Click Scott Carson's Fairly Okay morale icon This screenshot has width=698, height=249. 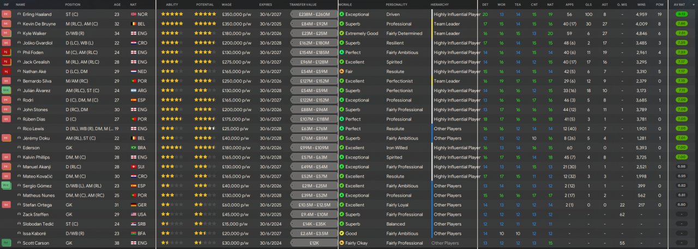click(341, 243)
